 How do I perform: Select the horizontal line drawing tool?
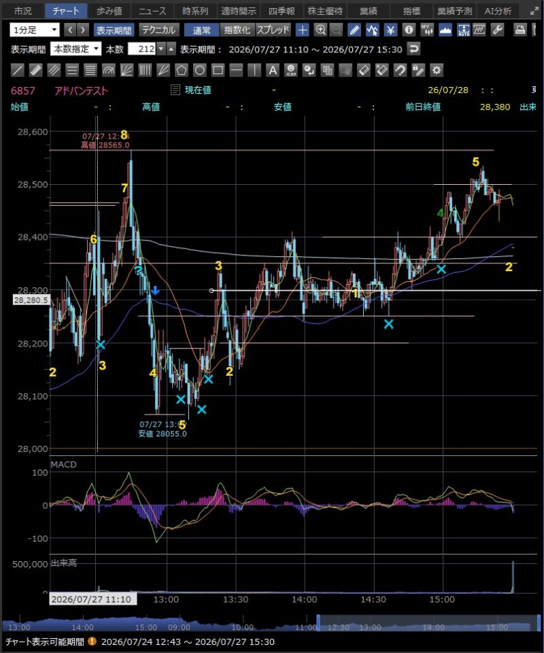[236, 70]
